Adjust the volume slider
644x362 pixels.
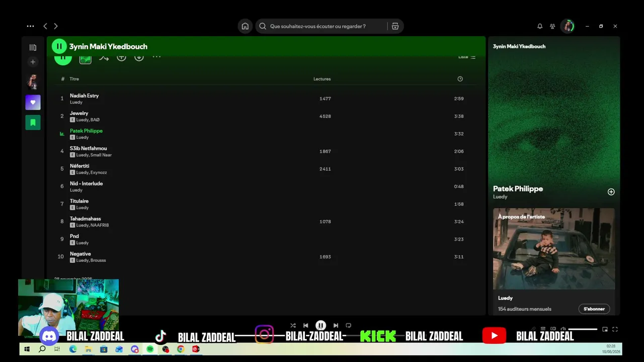pyautogui.click(x=583, y=329)
